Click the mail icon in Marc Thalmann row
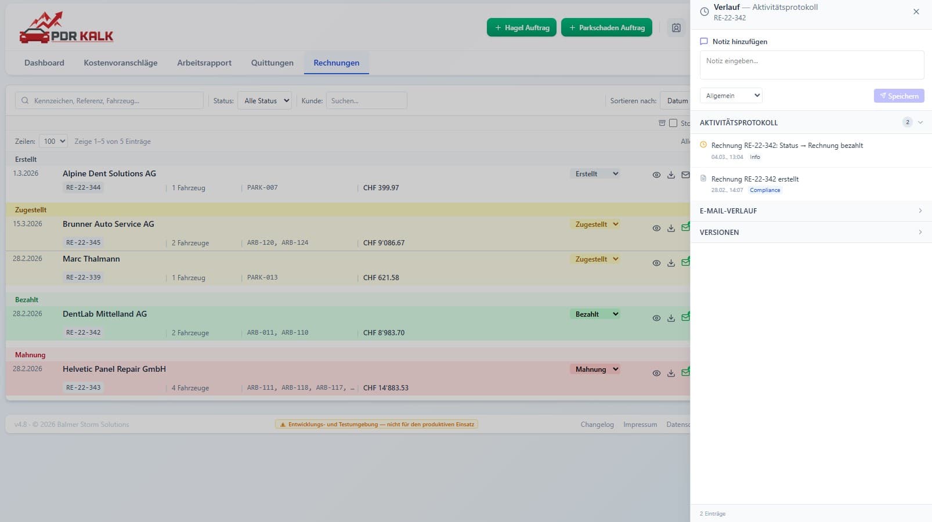 (685, 263)
